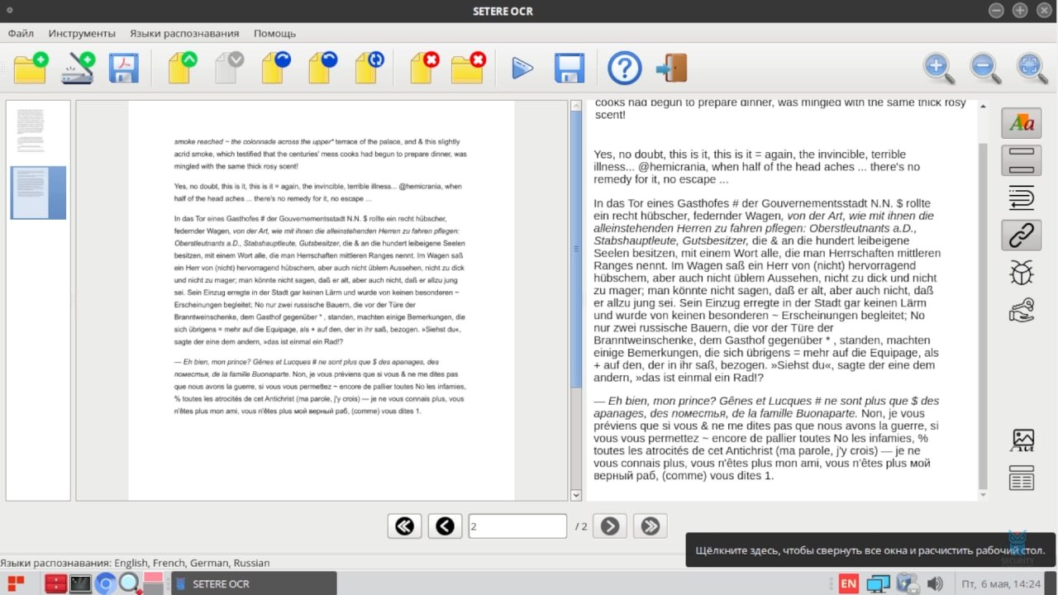Click the text columns layout icon
Image resolution: width=1058 pixels, height=595 pixels.
coord(1022,478)
